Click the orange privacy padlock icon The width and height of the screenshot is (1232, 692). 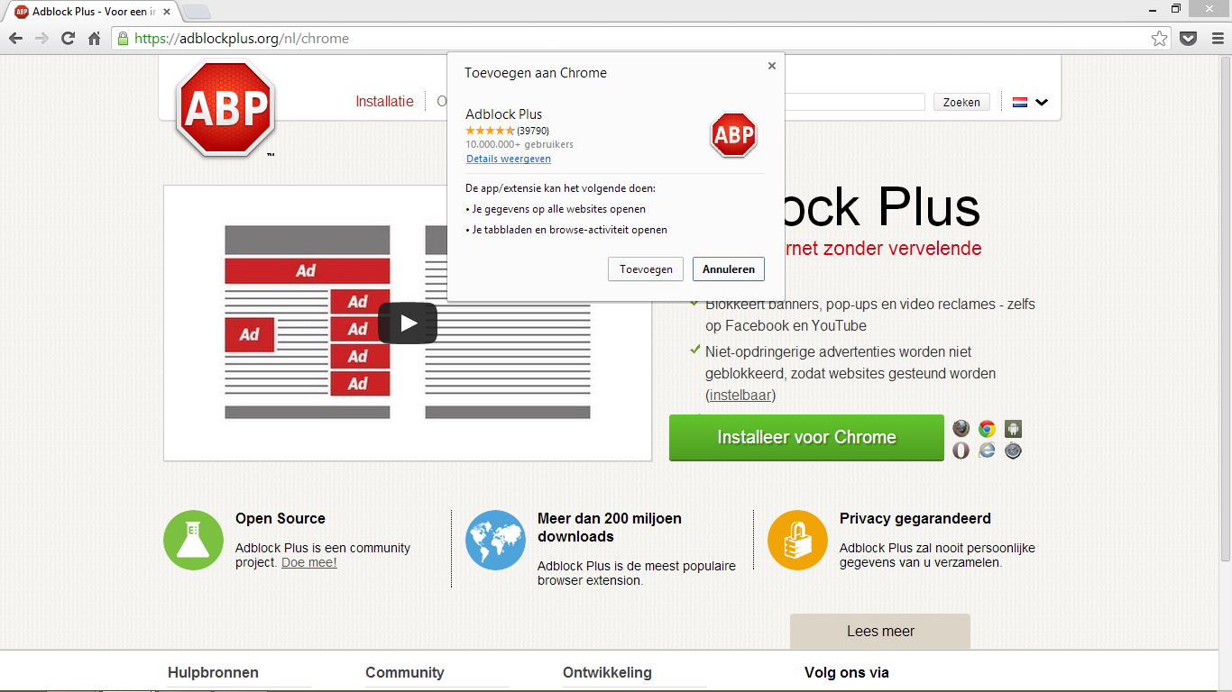[x=797, y=540]
